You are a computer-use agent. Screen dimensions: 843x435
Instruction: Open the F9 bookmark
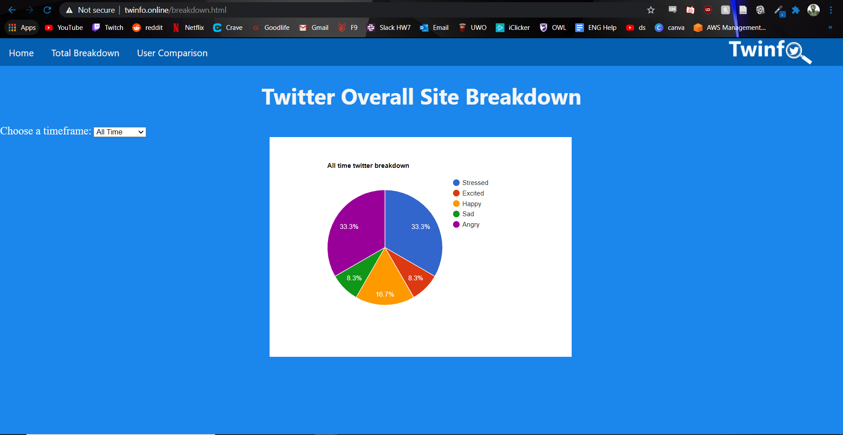pos(348,27)
